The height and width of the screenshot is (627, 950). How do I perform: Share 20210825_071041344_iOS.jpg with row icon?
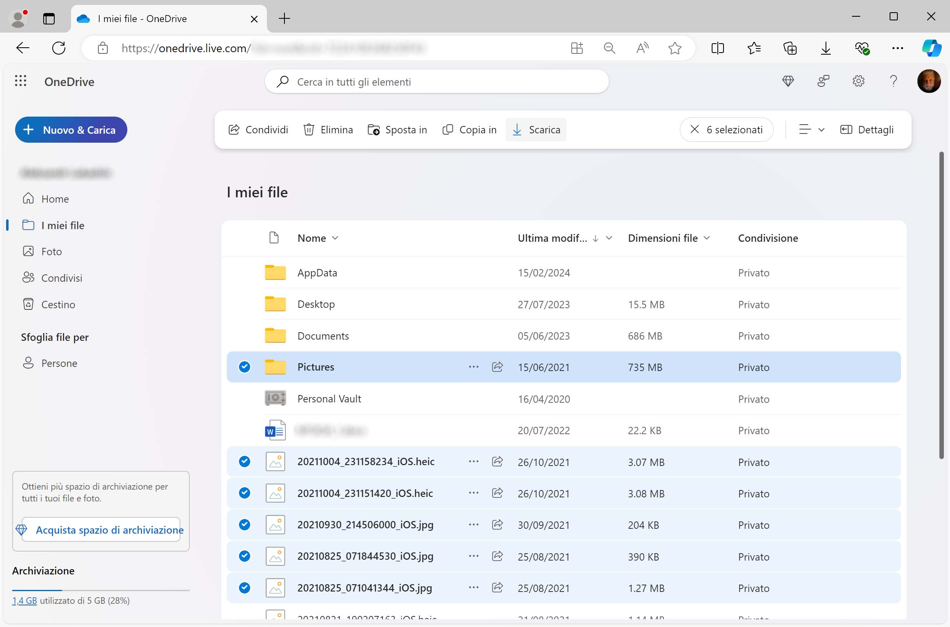click(497, 587)
